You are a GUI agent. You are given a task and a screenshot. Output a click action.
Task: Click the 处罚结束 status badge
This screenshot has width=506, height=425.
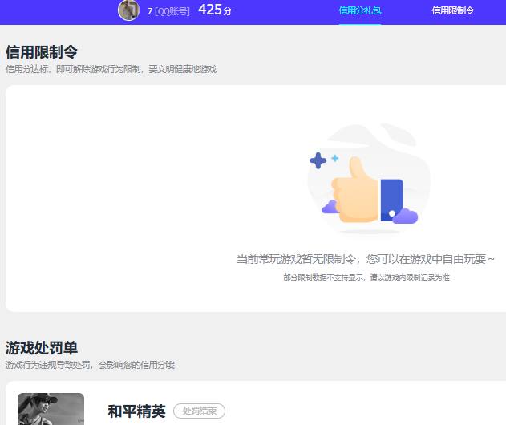tap(199, 411)
